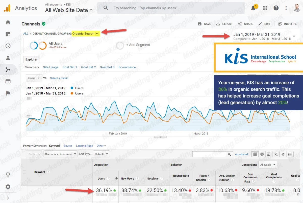Share the report
Viewport: 303px width, 203px height.
245,24
